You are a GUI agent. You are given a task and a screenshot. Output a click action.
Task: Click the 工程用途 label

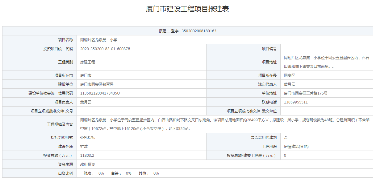point(269,147)
